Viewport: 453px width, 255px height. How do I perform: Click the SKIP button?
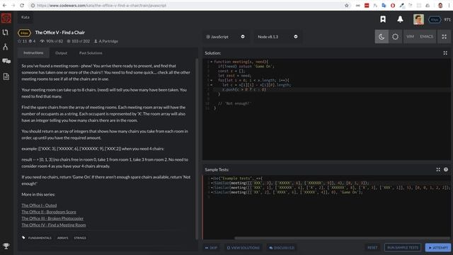[x=211, y=248]
